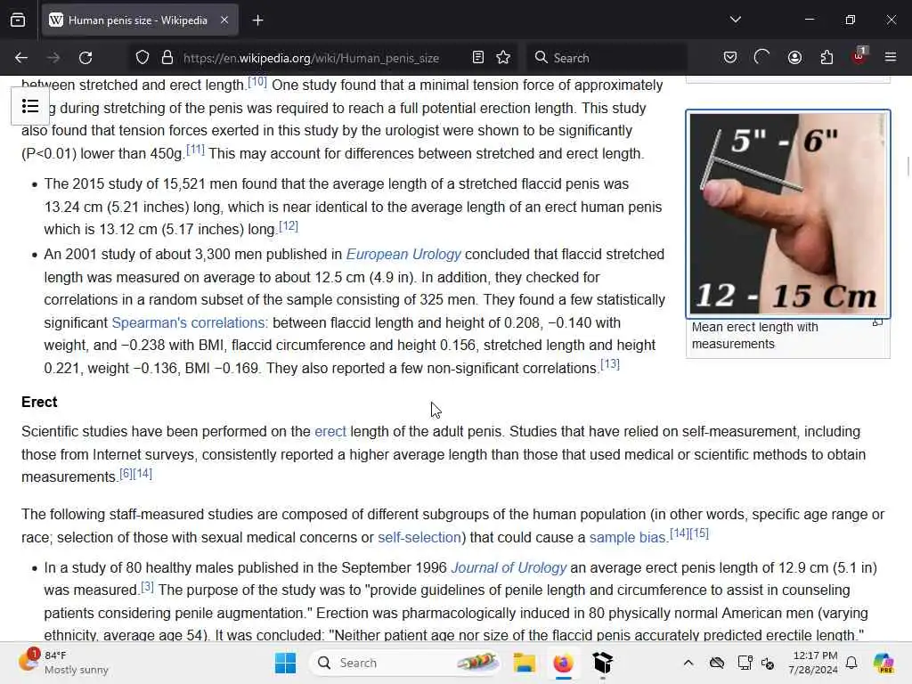Toggle the Wikipedia table of contents button

[x=30, y=107]
